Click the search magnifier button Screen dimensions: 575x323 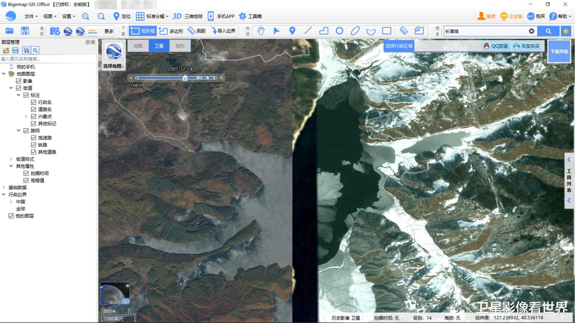coord(548,31)
